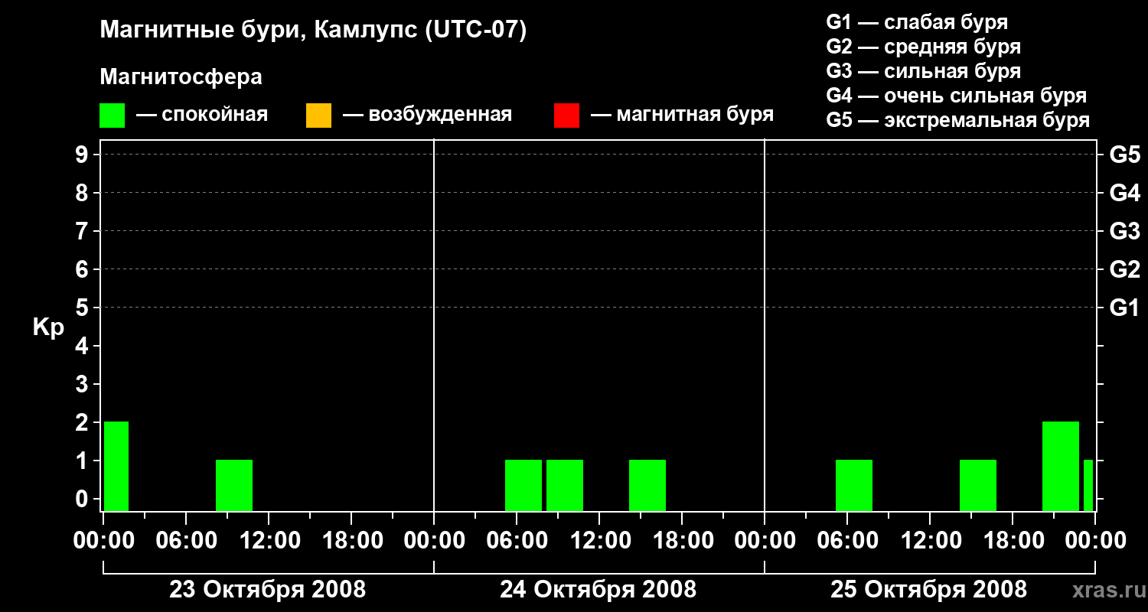Screen dimensions: 1148x612
Task: Click the 06:00 time label above 23 Октября
Action: [186, 540]
